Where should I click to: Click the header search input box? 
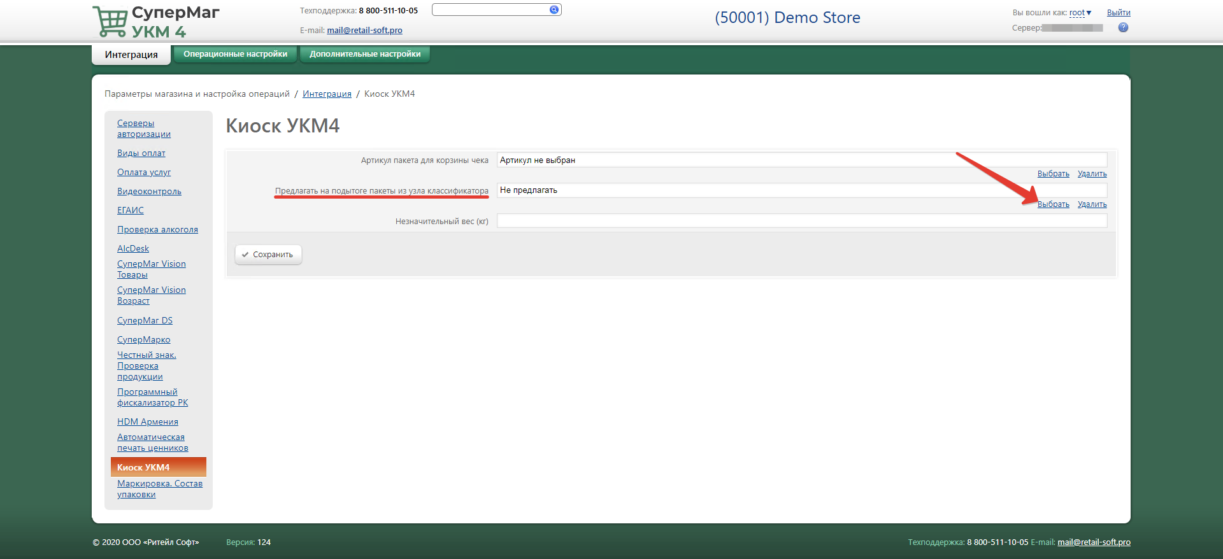pos(490,10)
